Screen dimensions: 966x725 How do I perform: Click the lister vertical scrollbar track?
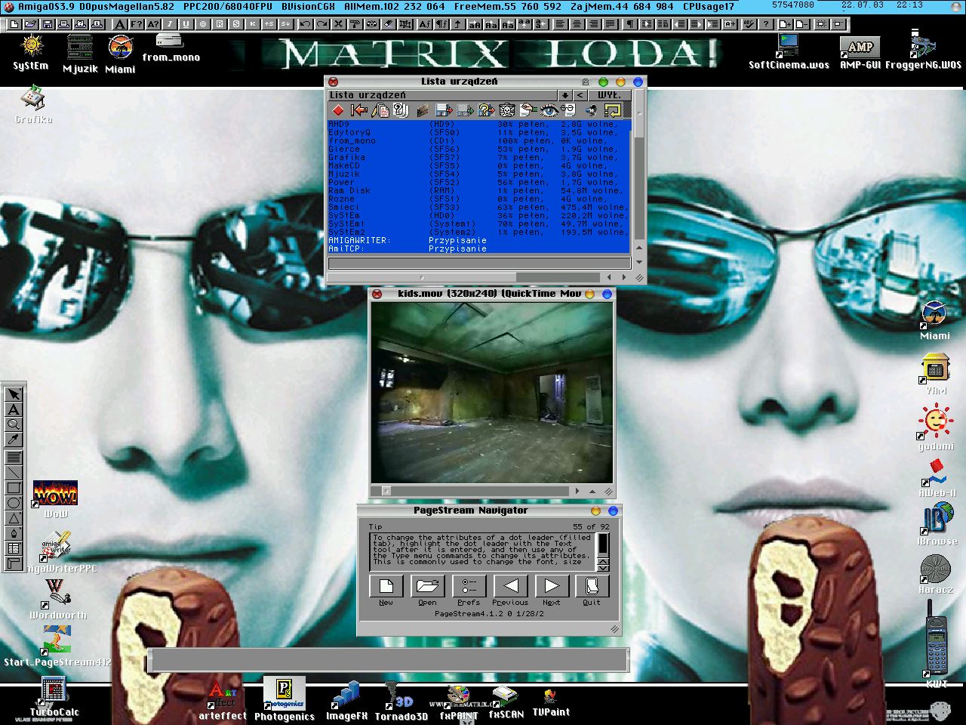[639, 189]
